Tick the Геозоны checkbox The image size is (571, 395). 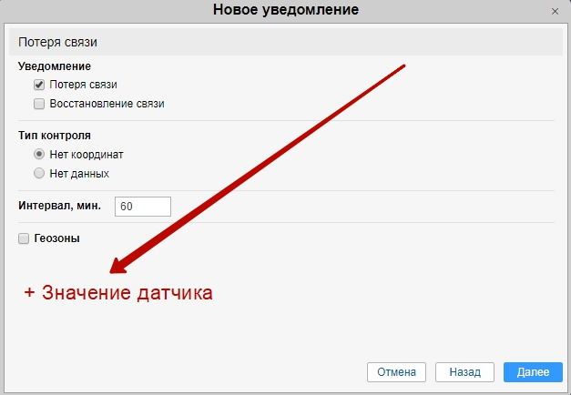24,238
